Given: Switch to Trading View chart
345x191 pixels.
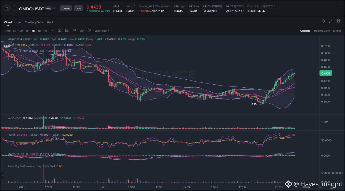Looking at the screenshot, I should click(x=322, y=31).
